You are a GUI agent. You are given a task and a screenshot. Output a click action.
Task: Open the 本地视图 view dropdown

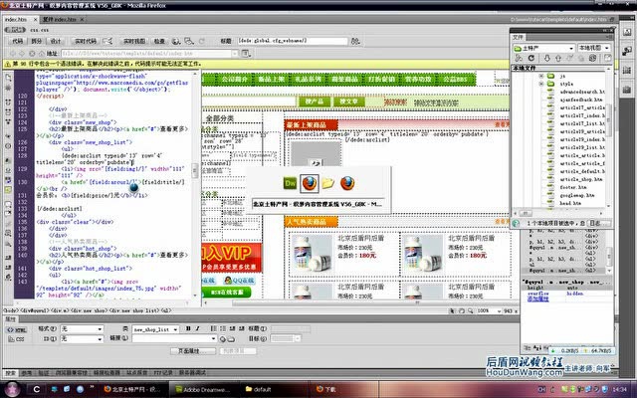(593, 49)
